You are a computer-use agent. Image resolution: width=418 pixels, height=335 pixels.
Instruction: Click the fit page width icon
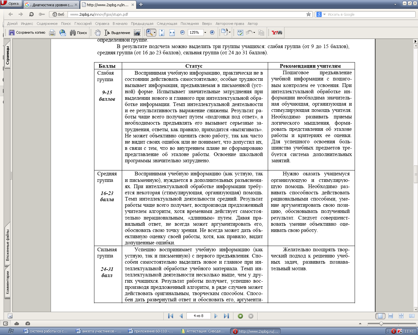pyautogui.click(x=172, y=33)
